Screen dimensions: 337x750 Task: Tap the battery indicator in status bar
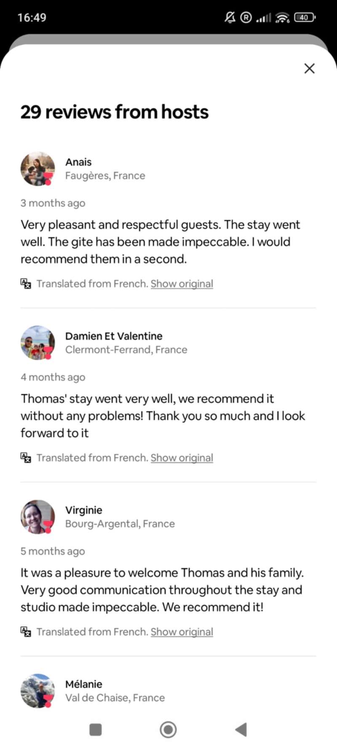(x=305, y=18)
